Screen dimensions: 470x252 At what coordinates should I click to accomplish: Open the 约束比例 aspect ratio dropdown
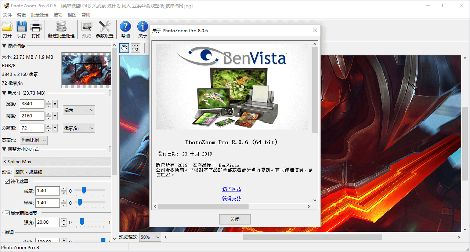(33, 140)
